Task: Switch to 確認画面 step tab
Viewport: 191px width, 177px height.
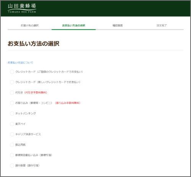Action: coord(118,25)
